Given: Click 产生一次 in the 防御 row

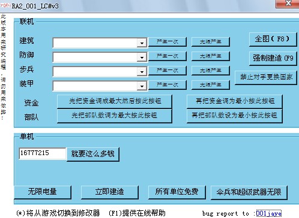Looking at the screenshot, I should point(168,56).
